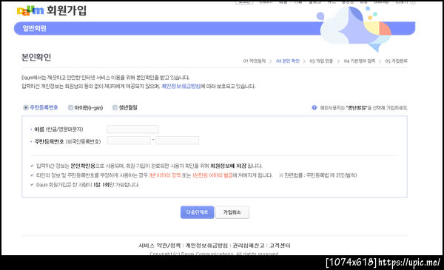The width and height of the screenshot is (444, 270).
Task: Open 고객센터 footer link
Action: click(280, 246)
